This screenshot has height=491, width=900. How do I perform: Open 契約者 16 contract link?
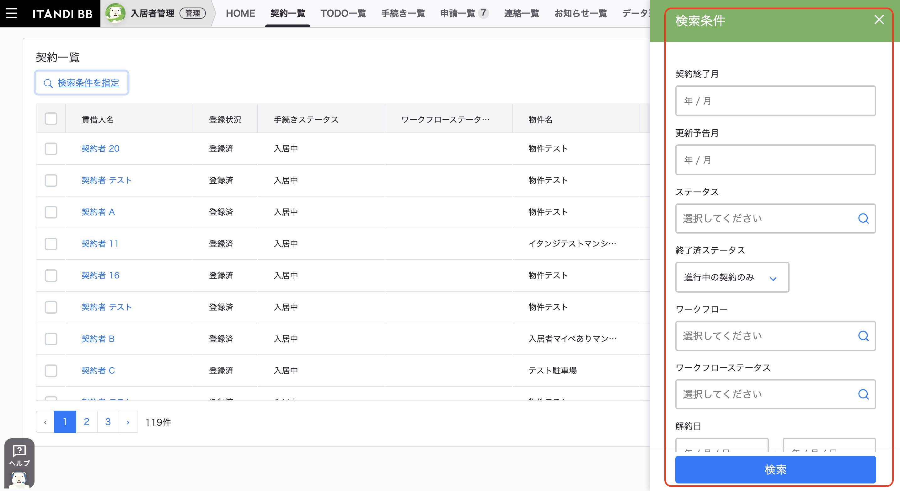click(x=100, y=275)
